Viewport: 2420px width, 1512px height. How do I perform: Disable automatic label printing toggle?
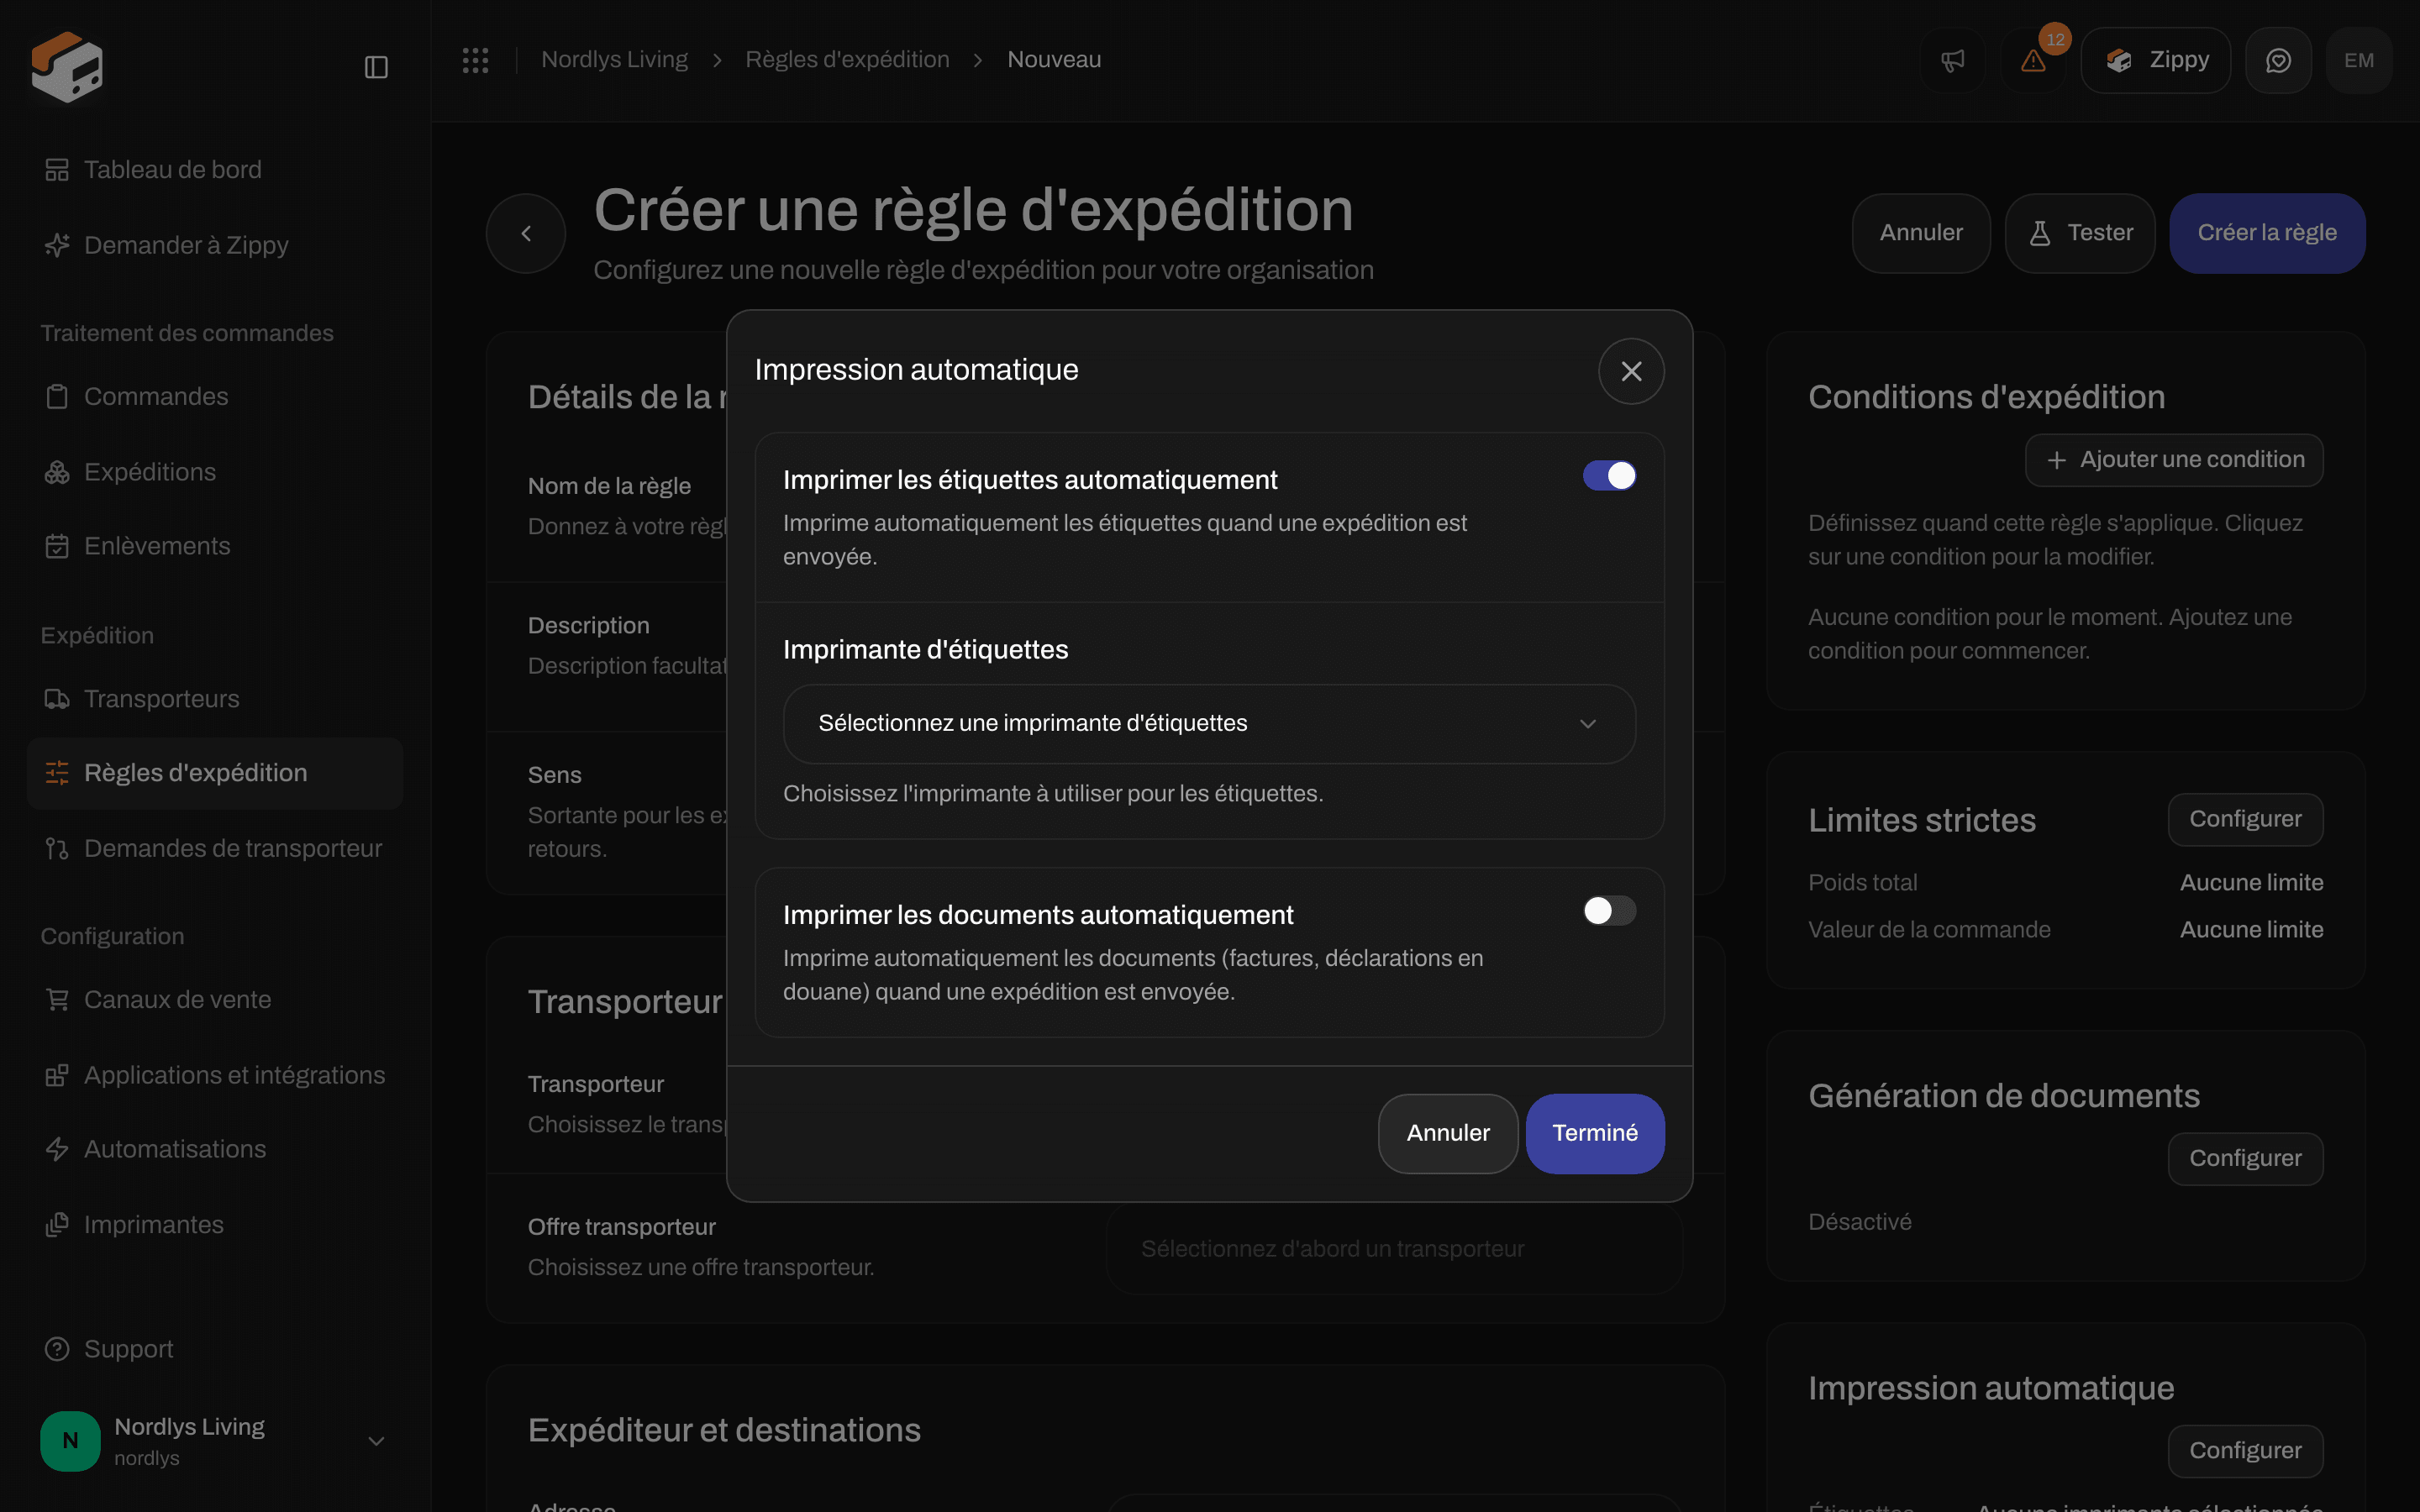[x=1609, y=476]
